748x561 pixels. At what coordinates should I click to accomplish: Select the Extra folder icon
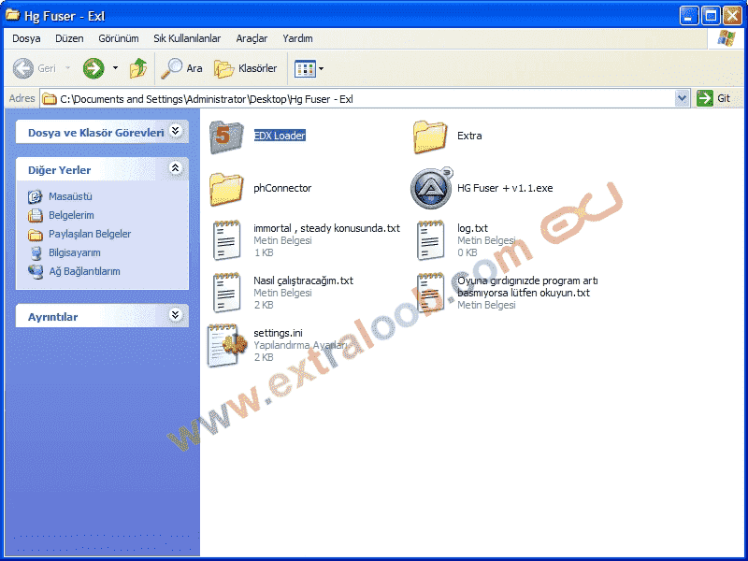click(430, 137)
